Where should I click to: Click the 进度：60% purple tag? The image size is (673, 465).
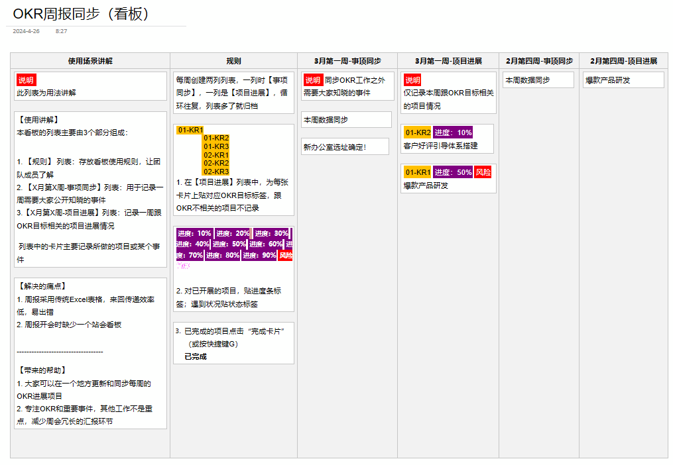click(x=266, y=244)
